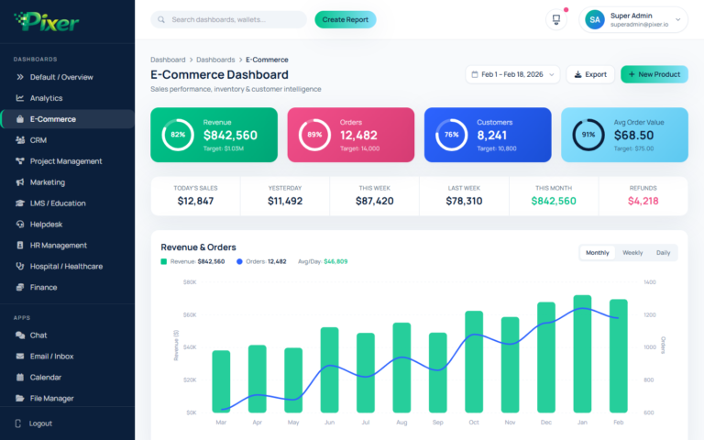Click the HR Management badge icon
704x440 pixels.
tap(20, 245)
